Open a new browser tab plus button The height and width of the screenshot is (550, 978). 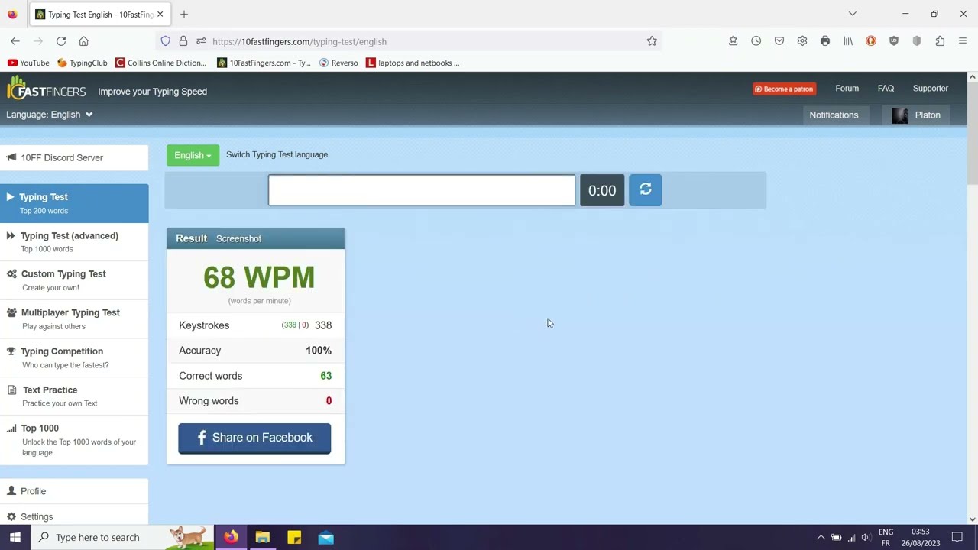[x=184, y=14]
